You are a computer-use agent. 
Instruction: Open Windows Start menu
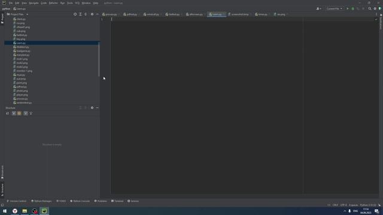(5, 211)
